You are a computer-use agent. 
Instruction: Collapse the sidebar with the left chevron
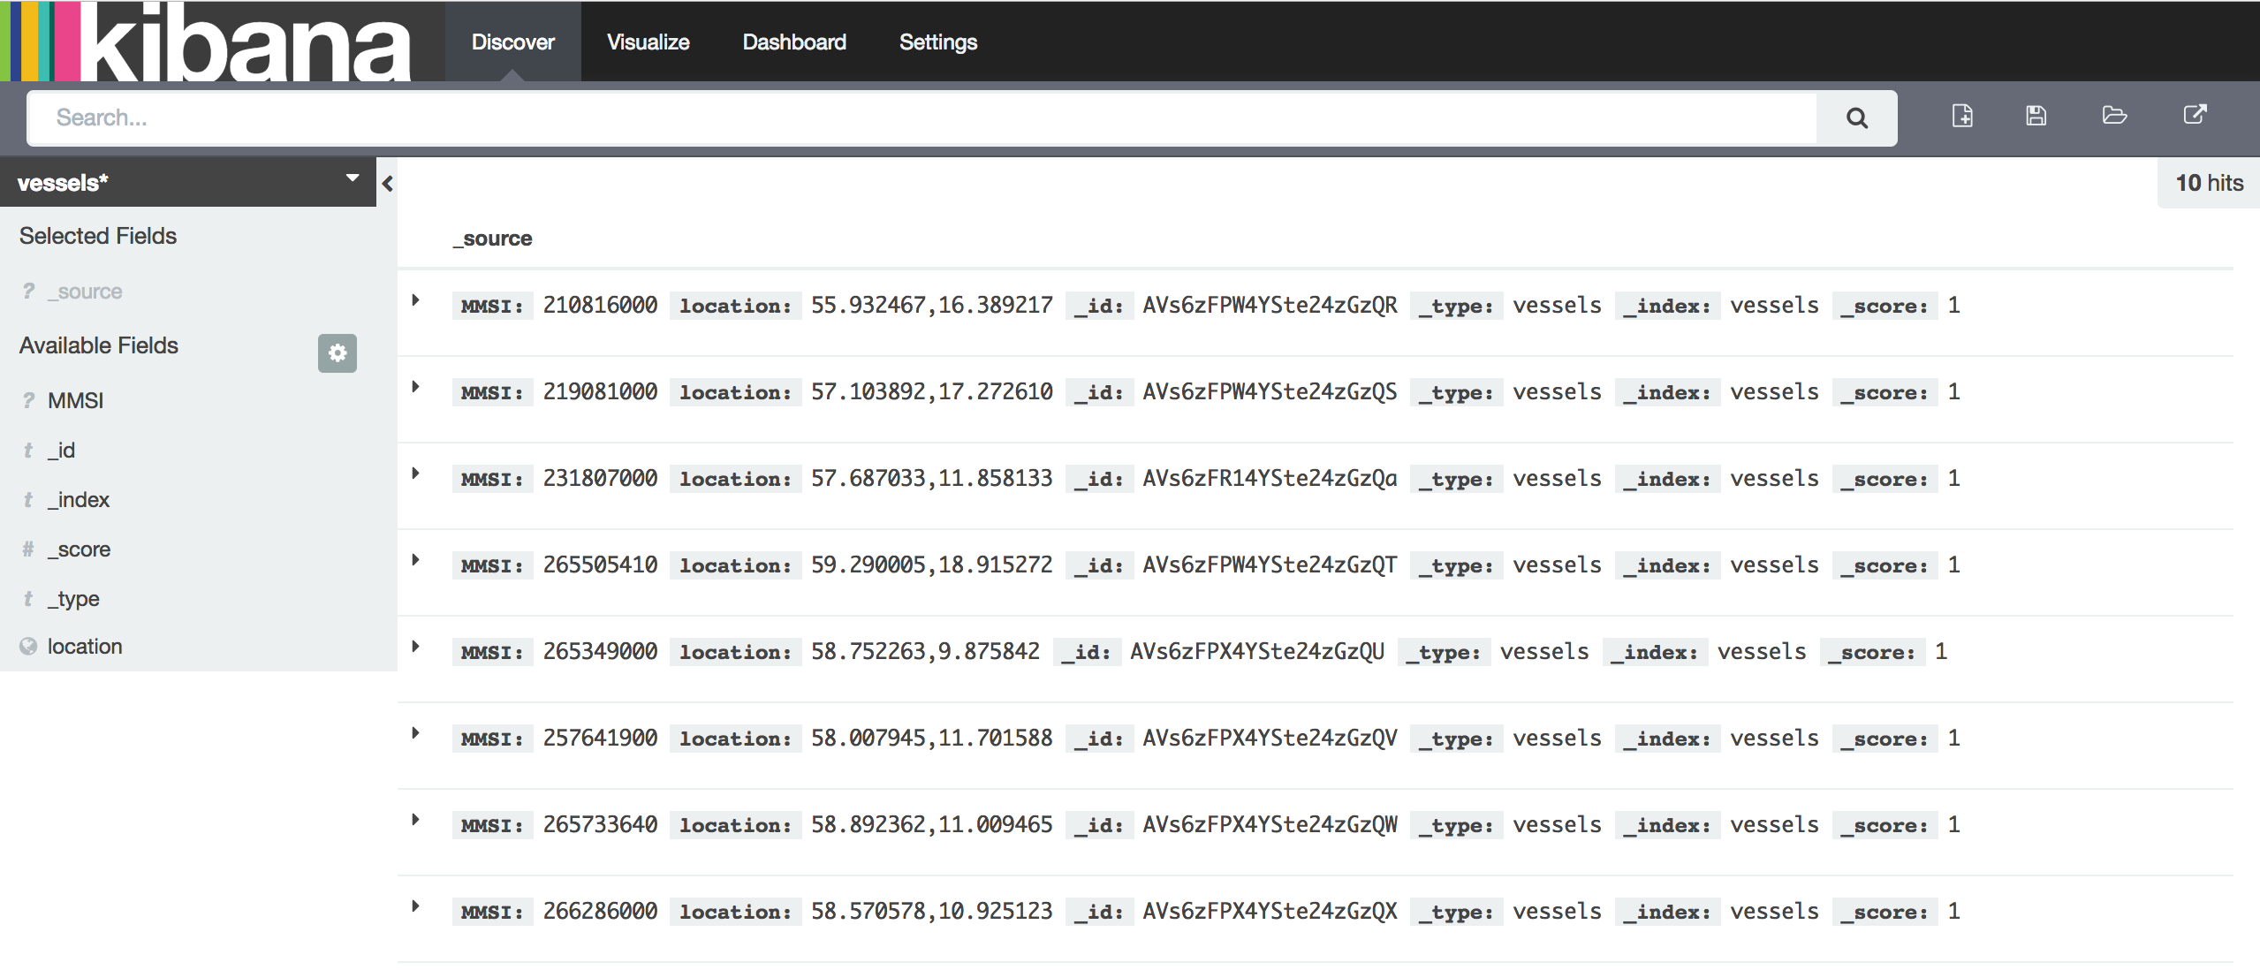coord(387,184)
